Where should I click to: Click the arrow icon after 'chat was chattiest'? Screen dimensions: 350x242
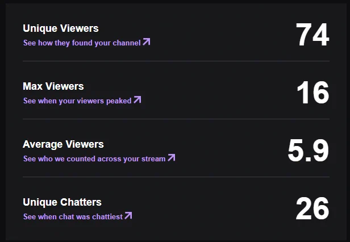point(128,215)
